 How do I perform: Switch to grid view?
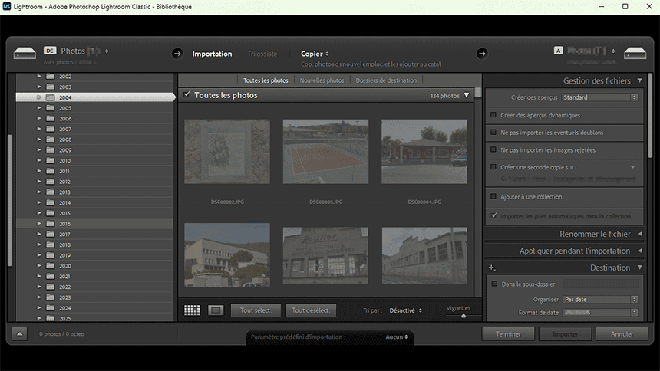[192, 310]
